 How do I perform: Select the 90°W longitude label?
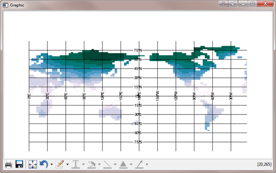coord(194,96)
